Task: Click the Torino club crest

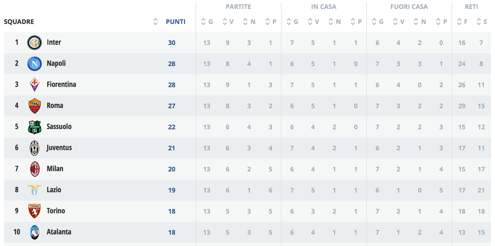Action: coord(35,211)
